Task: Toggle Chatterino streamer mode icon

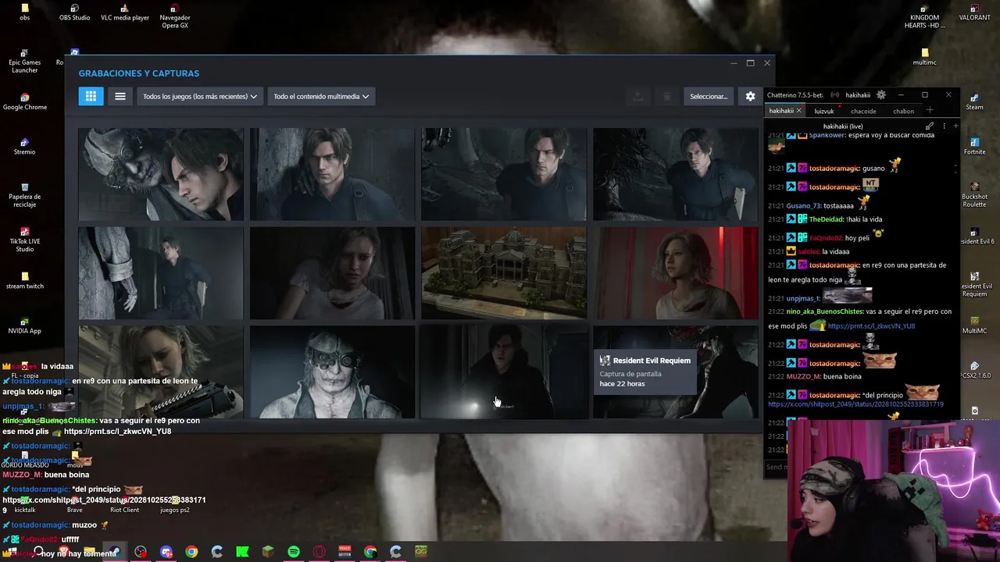Action: [834, 95]
